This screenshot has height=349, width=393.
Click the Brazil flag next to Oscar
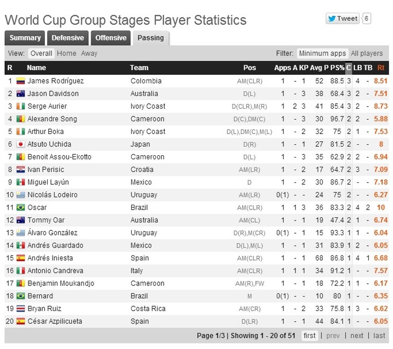click(21, 207)
